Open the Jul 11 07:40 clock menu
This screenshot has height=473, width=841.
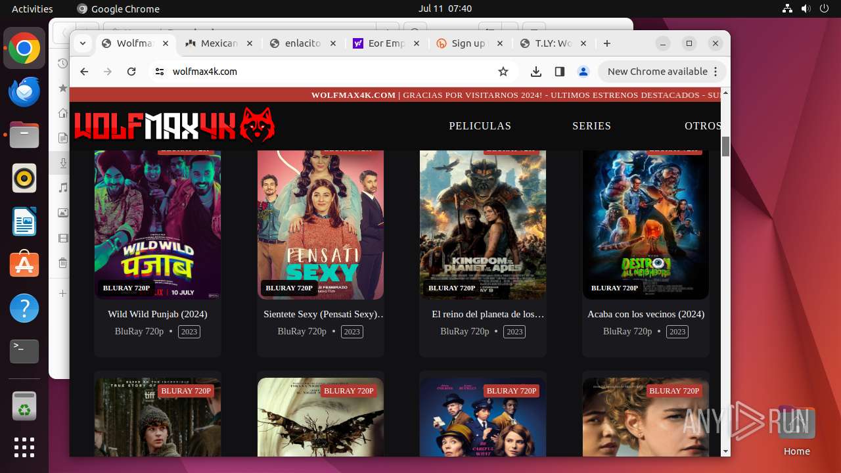coord(445,9)
